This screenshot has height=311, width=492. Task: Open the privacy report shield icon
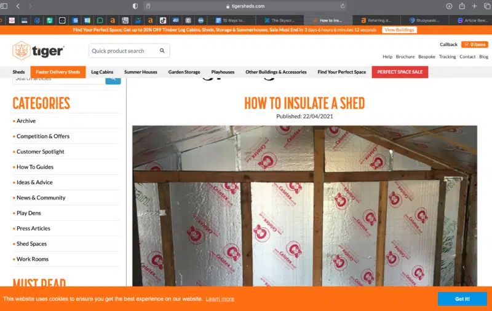135,6
